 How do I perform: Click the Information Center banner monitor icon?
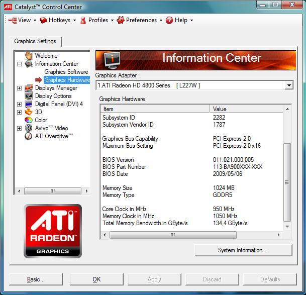[112, 60]
